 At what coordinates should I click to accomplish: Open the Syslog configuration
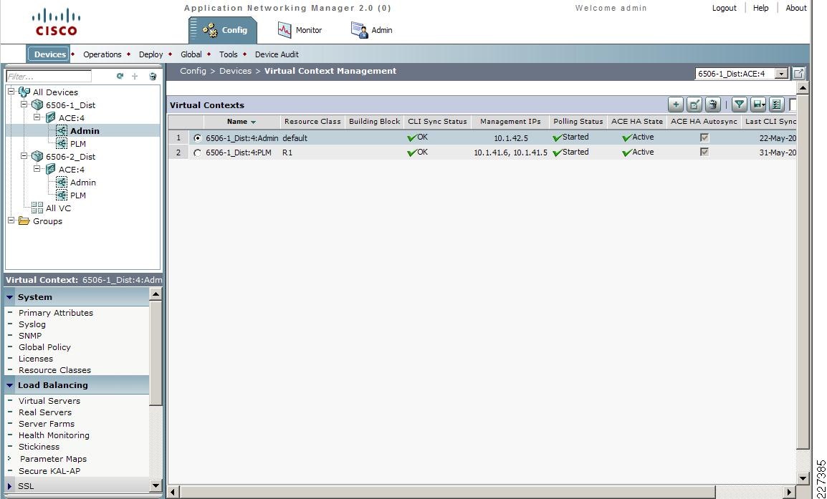[x=32, y=324]
